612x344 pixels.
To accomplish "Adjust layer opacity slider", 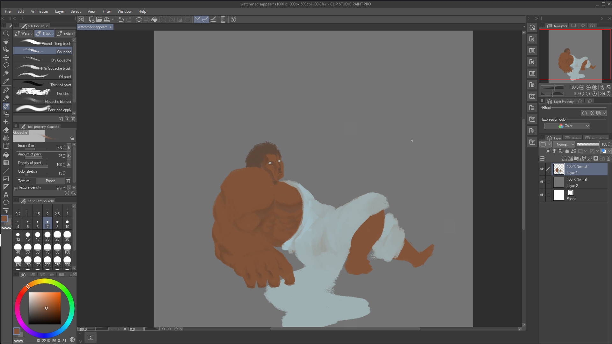I will (x=588, y=144).
